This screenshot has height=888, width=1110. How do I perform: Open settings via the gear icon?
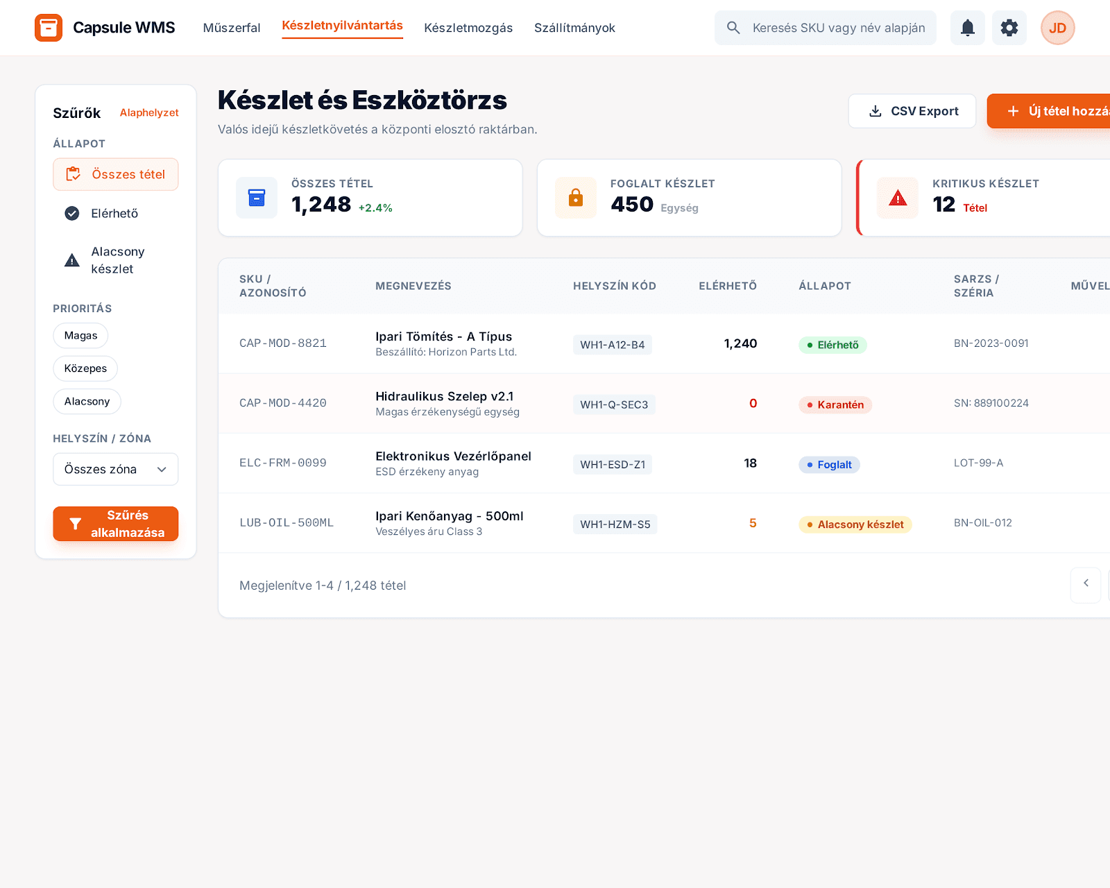pyautogui.click(x=1009, y=28)
